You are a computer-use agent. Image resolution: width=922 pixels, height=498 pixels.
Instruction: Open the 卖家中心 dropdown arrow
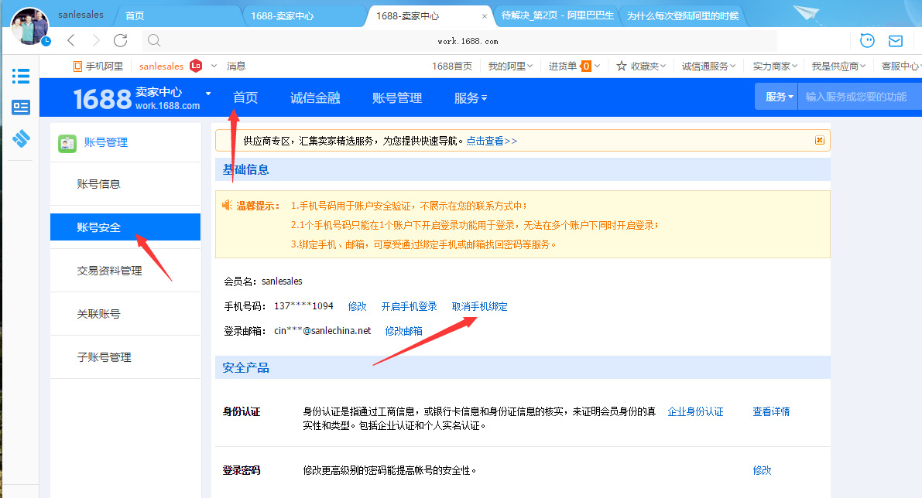click(x=208, y=94)
